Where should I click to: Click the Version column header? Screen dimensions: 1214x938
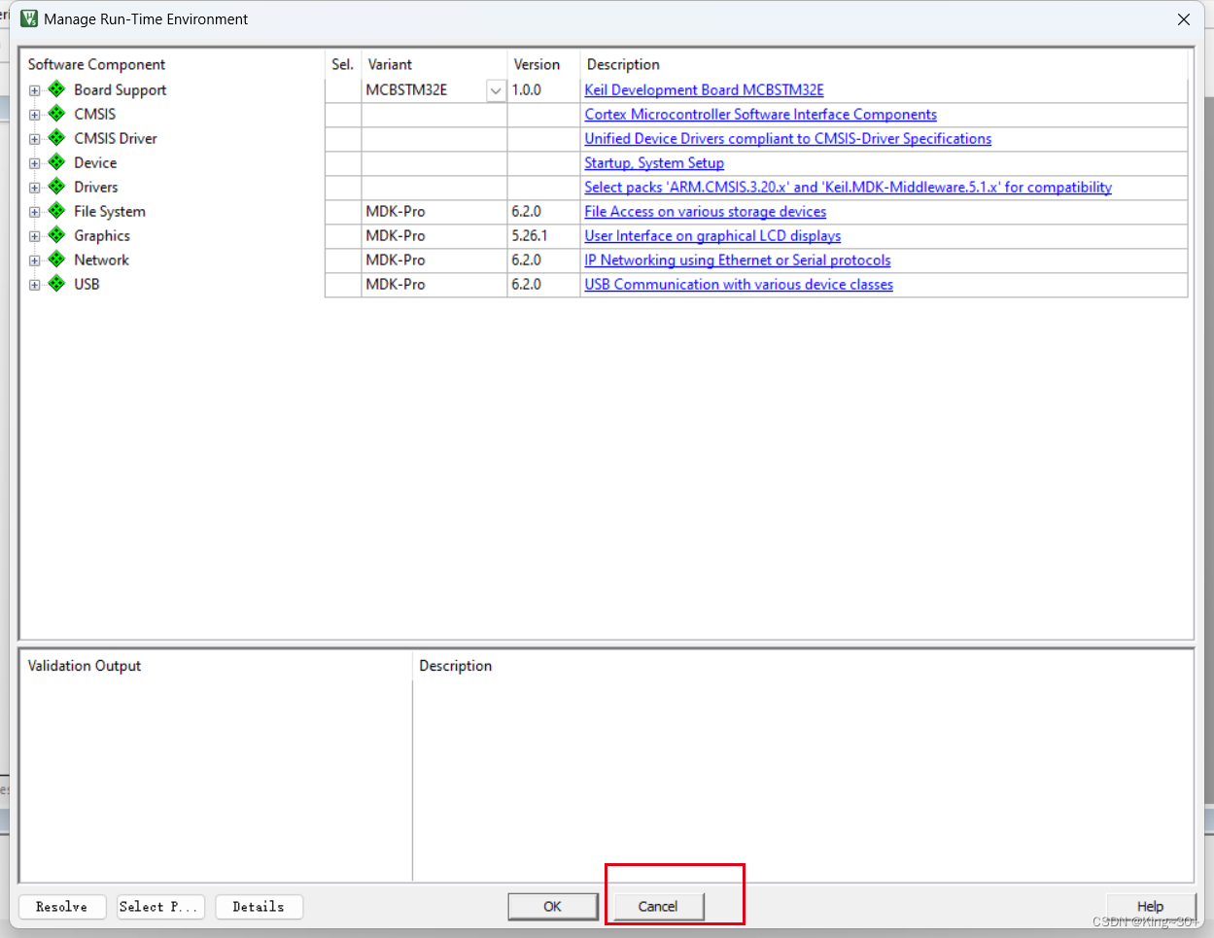click(x=537, y=64)
